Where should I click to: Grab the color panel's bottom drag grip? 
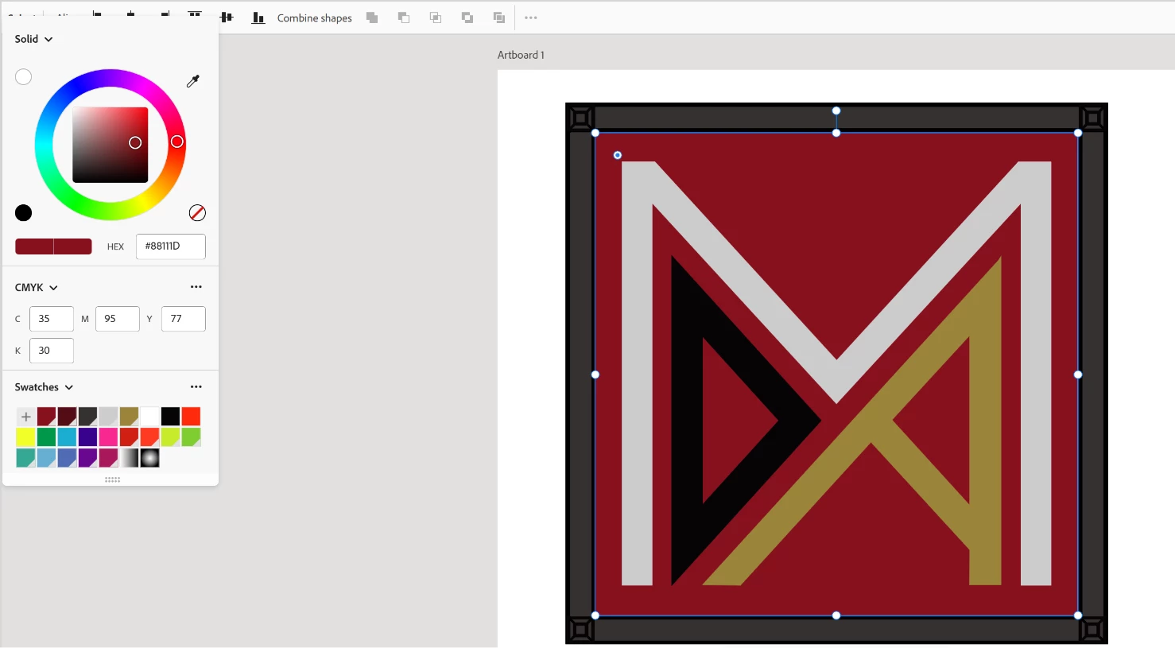point(112,479)
